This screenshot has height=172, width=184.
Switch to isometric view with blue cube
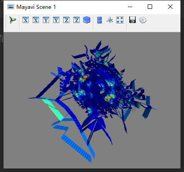pyautogui.click(x=87, y=20)
